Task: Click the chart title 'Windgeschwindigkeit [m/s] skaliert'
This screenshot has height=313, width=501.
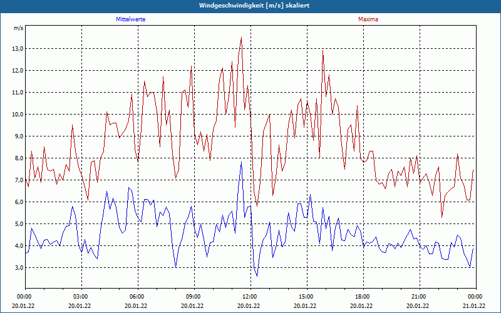Action: [254, 6]
